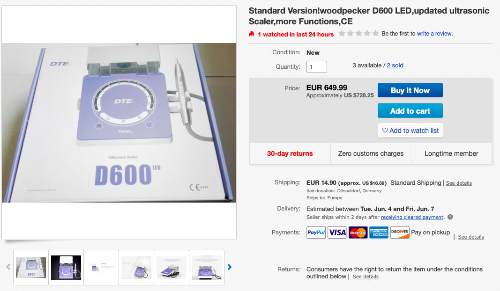Image resolution: width=500 pixels, height=291 pixels.
Task: Show previous thumbnails with left arrow
Action: [x=8, y=267]
